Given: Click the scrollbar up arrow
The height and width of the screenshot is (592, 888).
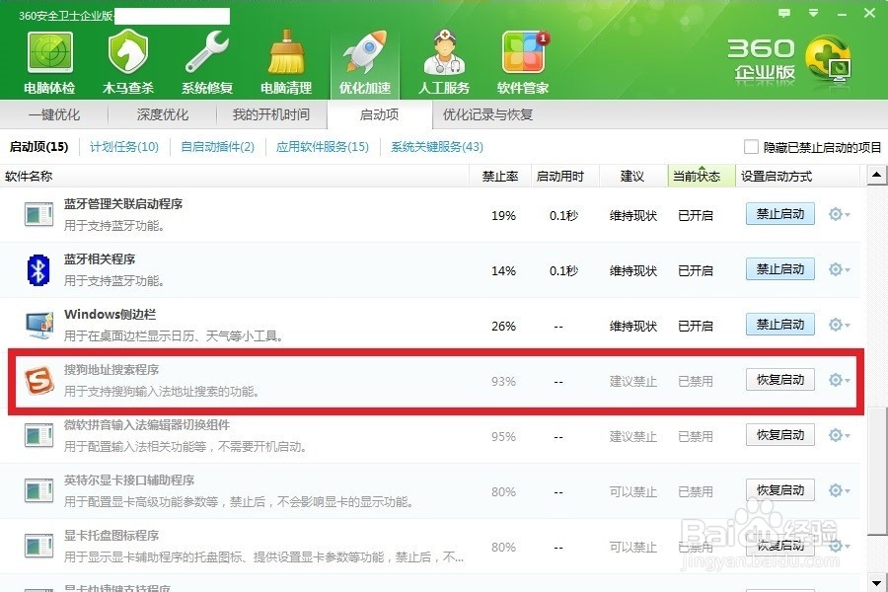Looking at the screenshot, I should (876, 174).
